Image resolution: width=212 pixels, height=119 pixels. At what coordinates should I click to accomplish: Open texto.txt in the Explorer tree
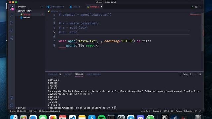[x=27, y=18]
